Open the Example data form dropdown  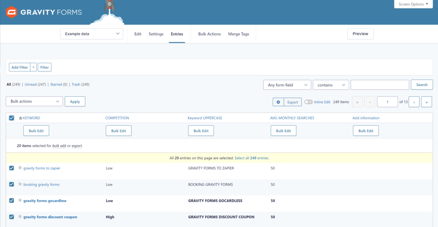pos(92,34)
